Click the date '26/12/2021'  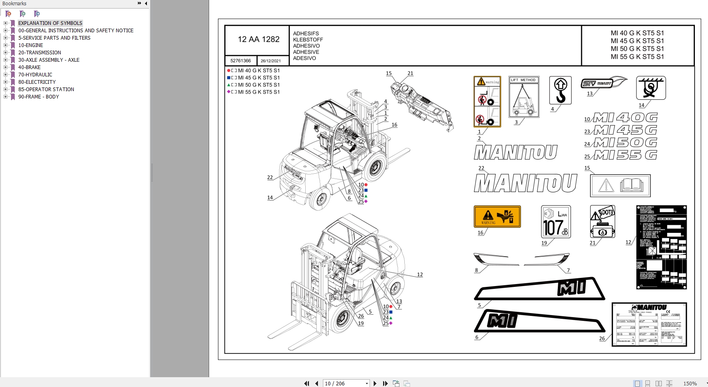(271, 61)
